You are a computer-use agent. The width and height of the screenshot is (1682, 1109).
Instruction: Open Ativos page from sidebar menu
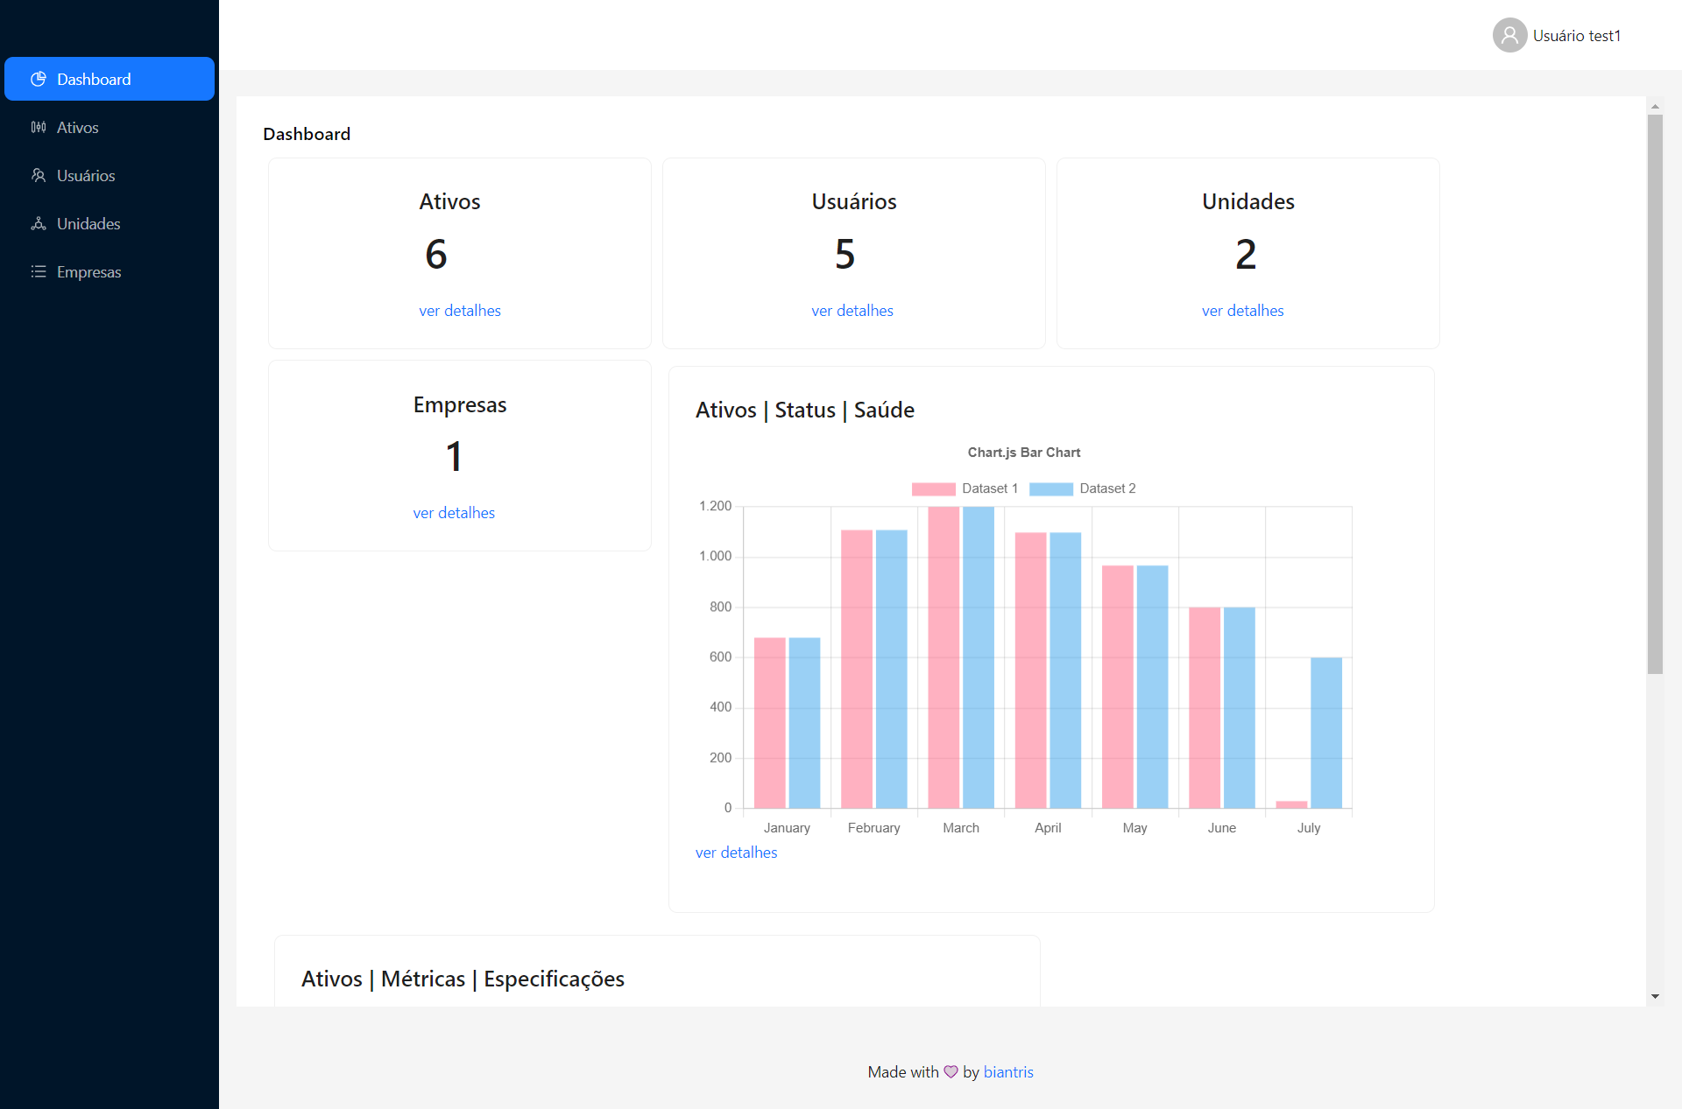tap(78, 128)
